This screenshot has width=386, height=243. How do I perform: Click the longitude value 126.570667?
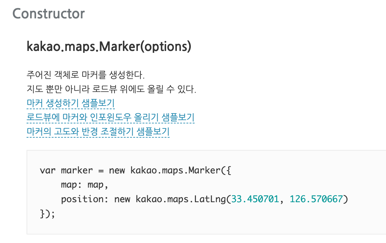[x=316, y=199]
